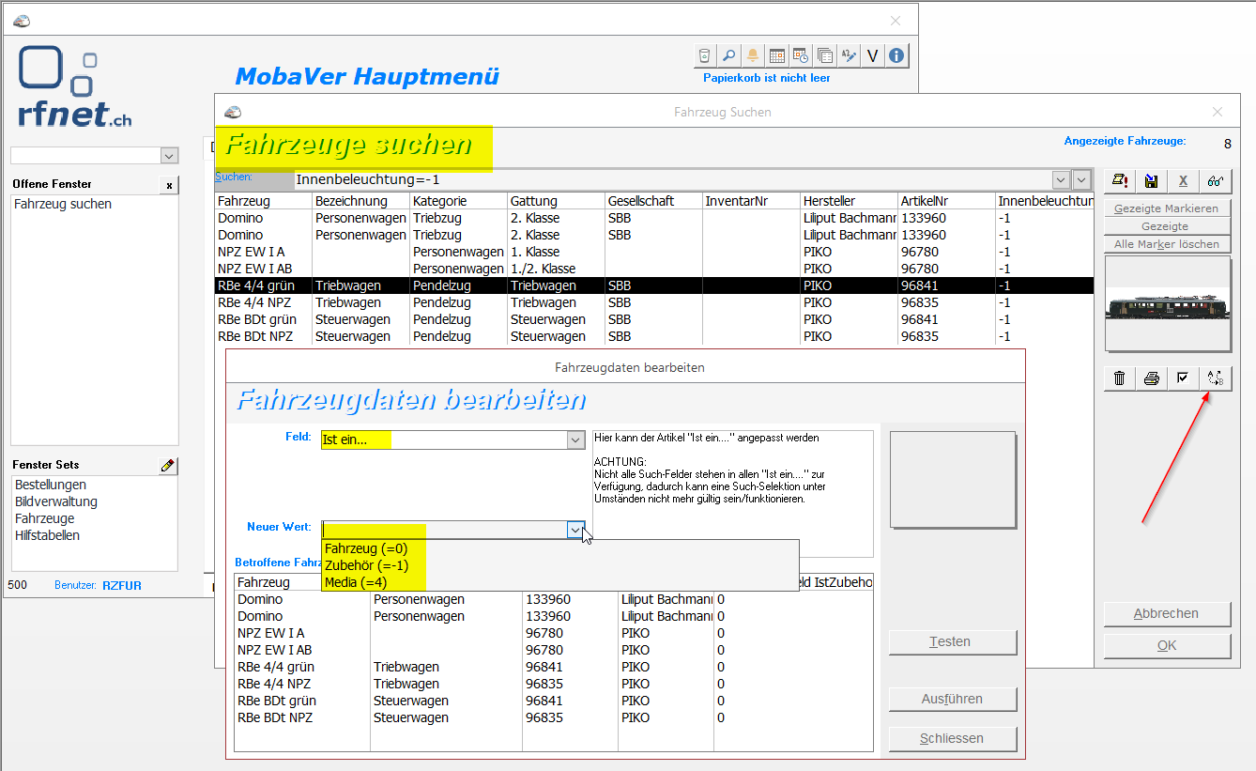Click the Alle Marker löschen button
The height and width of the screenshot is (771, 1256).
(x=1166, y=244)
